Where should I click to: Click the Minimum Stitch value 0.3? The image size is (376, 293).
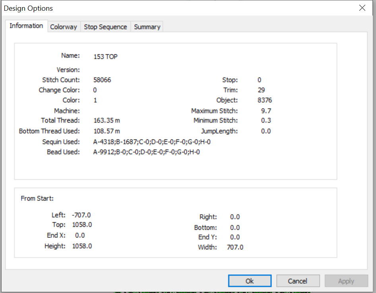pyautogui.click(x=266, y=120)
